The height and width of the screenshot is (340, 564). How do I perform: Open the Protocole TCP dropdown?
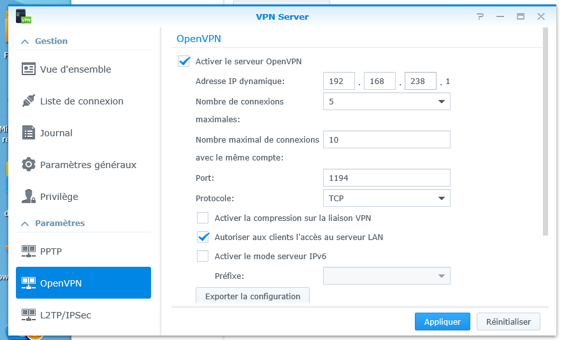pyautogui.click(x=387, y=198)
